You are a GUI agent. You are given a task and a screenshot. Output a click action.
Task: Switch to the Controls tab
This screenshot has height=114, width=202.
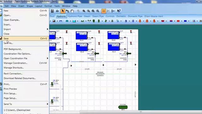tap(110, 16)
